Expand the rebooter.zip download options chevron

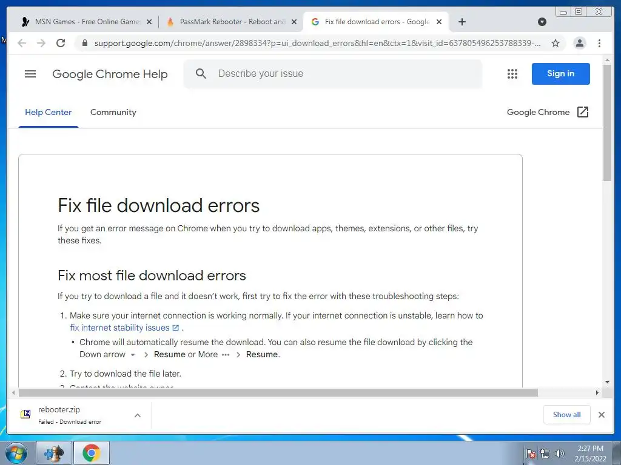tap(138, 415)
